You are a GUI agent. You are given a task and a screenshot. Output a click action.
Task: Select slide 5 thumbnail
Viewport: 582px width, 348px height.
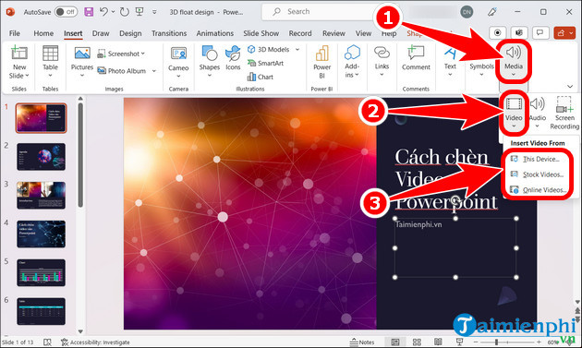point(41,272)
